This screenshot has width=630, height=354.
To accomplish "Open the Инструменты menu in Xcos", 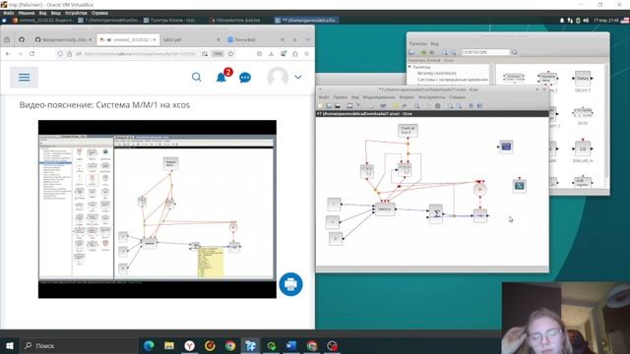I will [432, 97].
